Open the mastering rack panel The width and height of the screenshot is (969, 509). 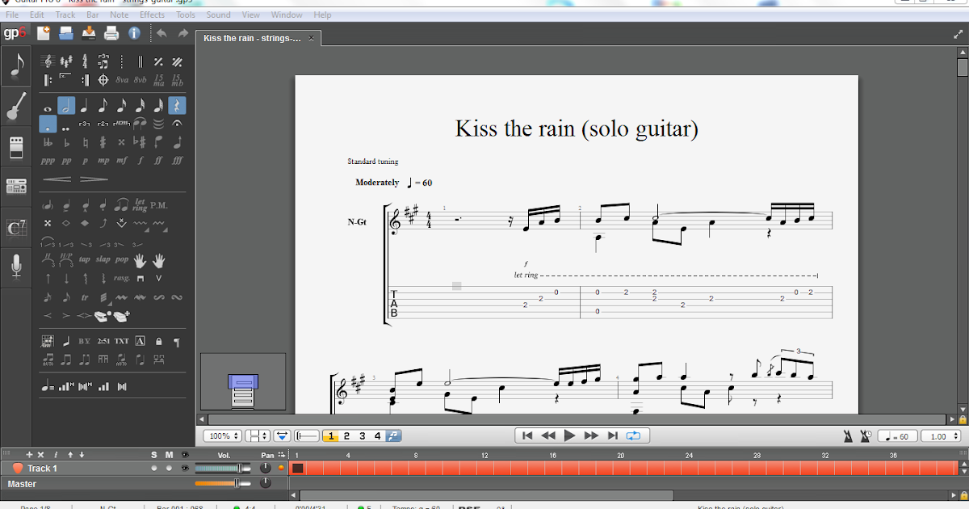[x=16, y=187]
